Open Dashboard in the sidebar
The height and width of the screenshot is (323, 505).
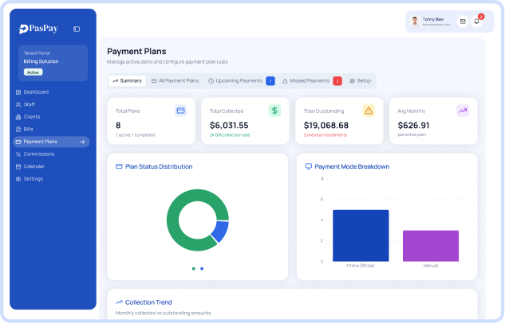51,92
